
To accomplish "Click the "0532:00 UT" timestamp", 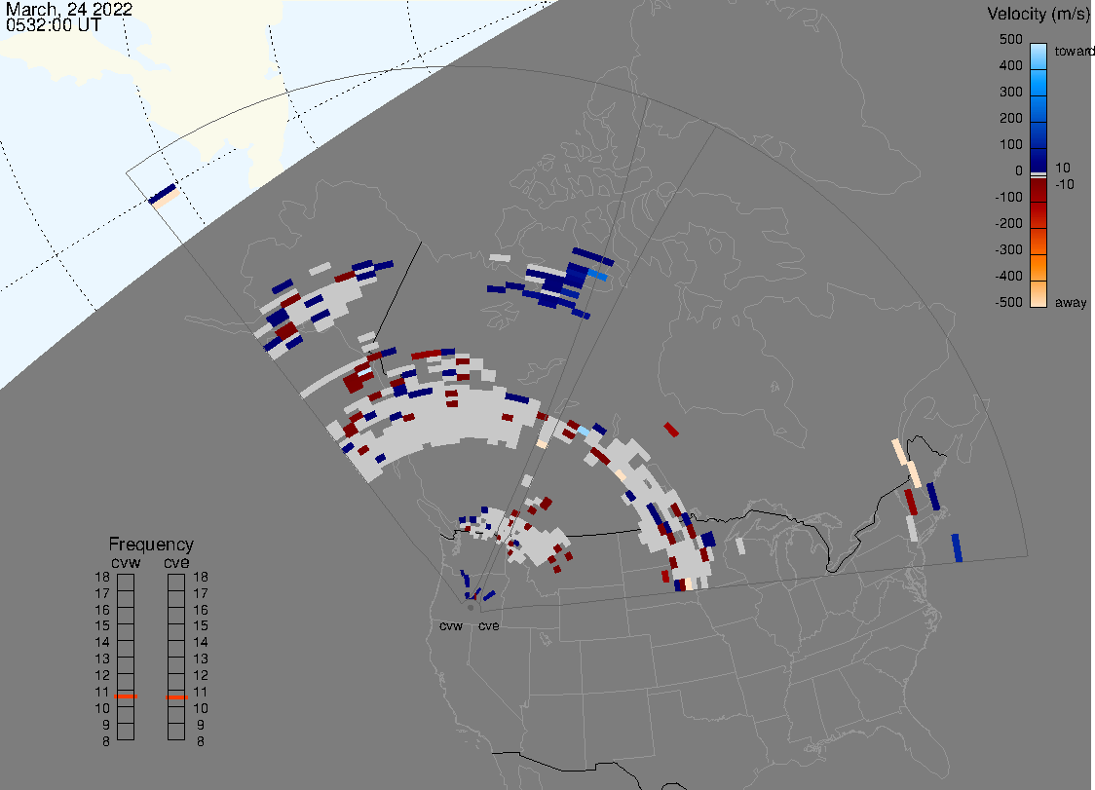I will point(53,26).
